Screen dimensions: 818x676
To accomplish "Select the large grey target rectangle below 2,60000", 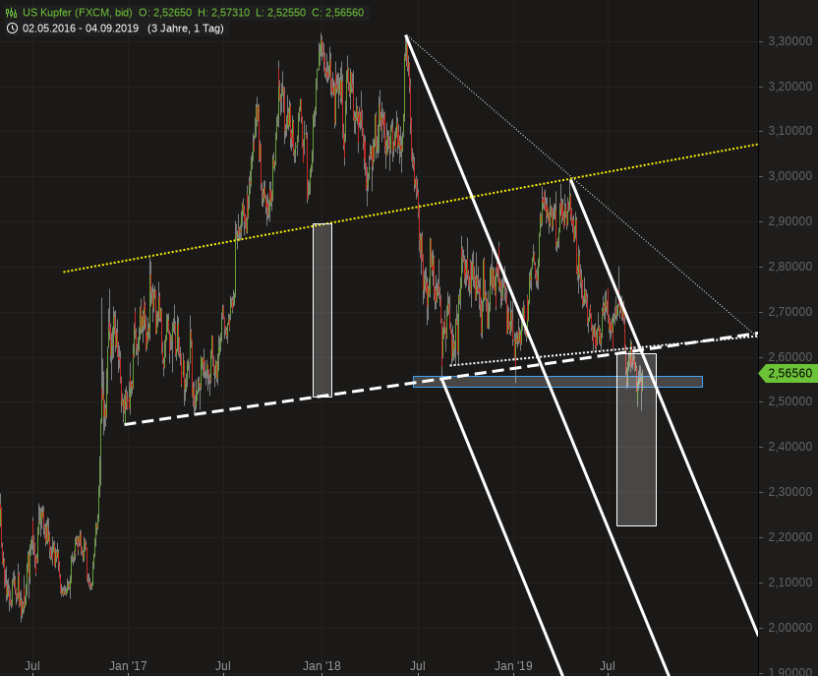I will (x=636, y=440).
